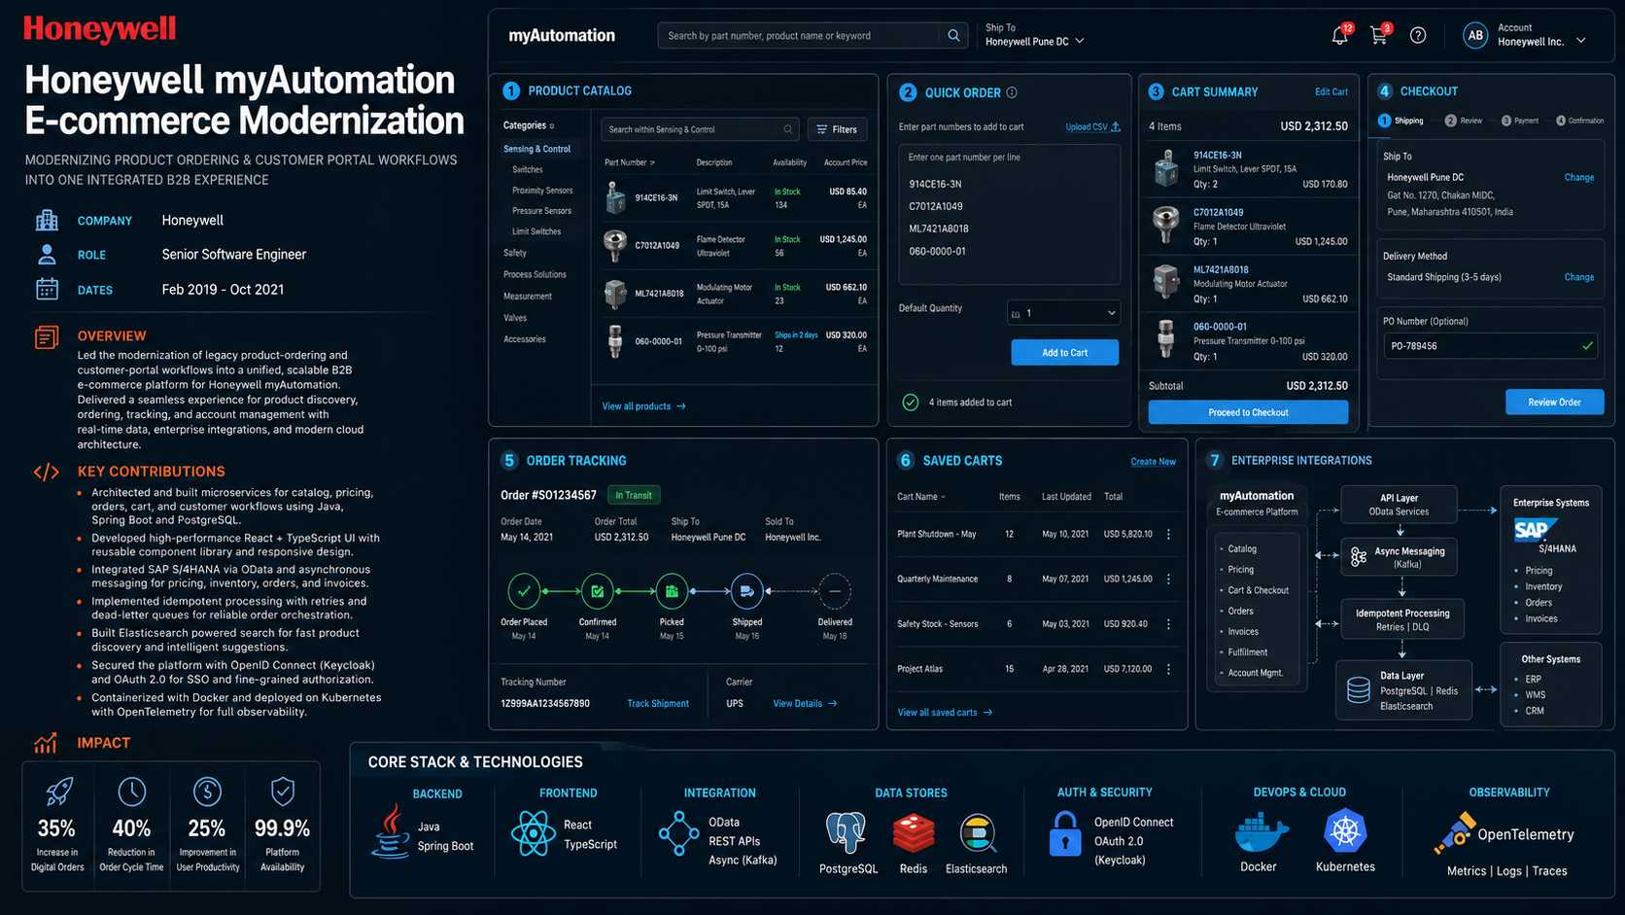
Task: Click the Upload CSV link
Action: 1092,126
